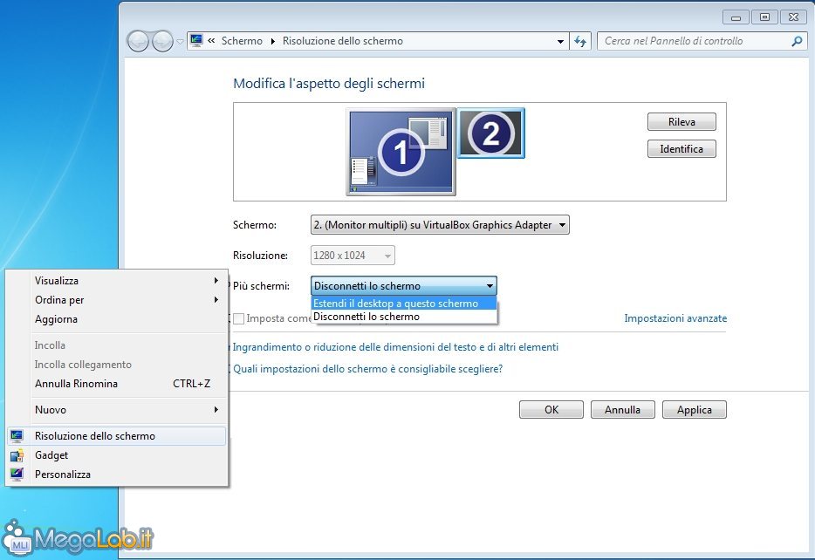Viewport: 815px width, 560px height.
Task: Click the monitor icon next to 'Risoluzione dello schermo'
Action: point(17,436)
